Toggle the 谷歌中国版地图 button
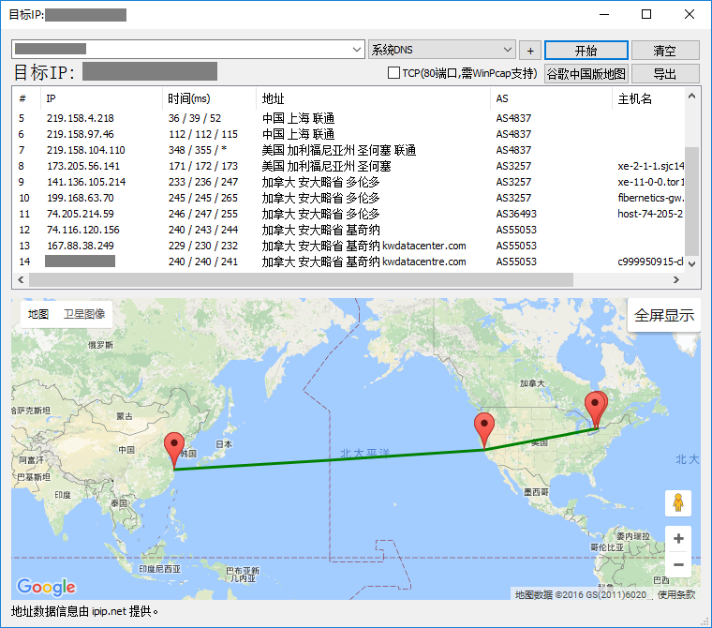712x628 pixels. pos(586,73)
